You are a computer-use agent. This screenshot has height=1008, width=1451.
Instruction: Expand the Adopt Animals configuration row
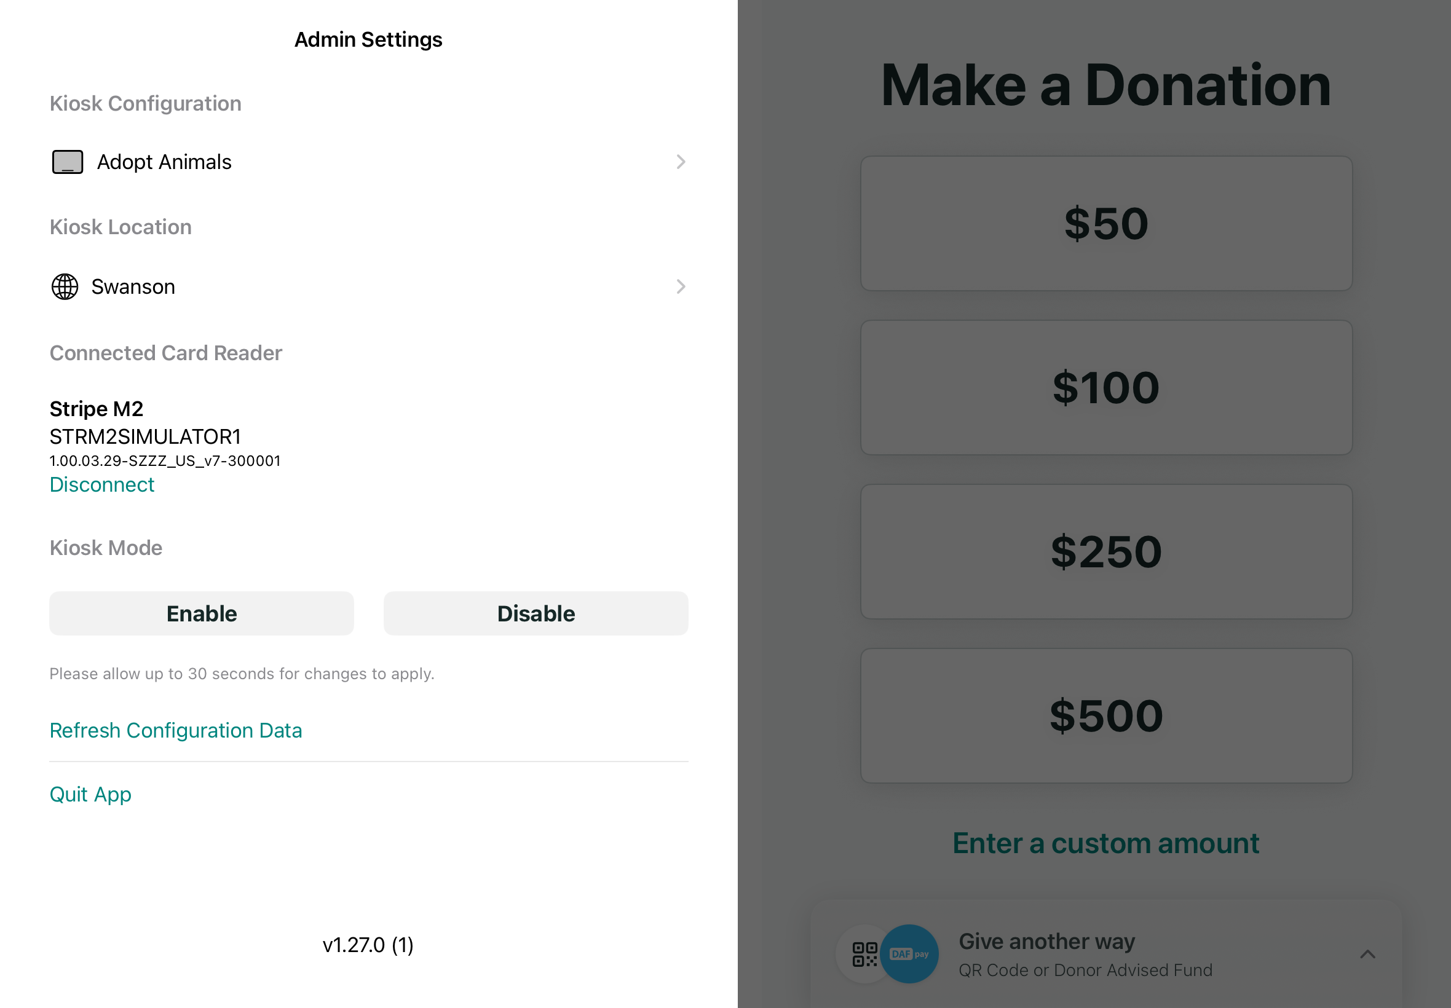680,162
